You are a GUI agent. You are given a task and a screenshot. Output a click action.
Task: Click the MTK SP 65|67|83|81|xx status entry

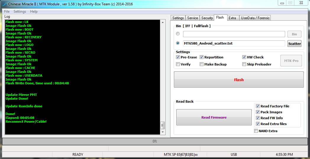(180, 155)
